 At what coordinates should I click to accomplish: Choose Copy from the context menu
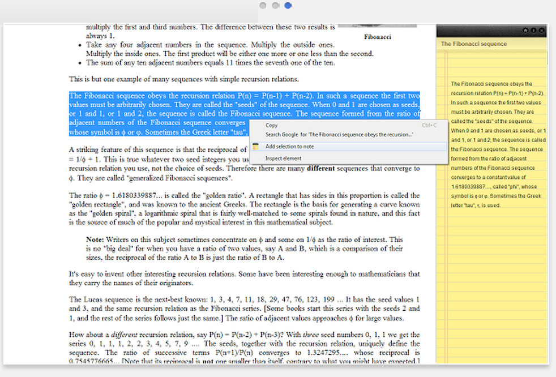[271, 125]
